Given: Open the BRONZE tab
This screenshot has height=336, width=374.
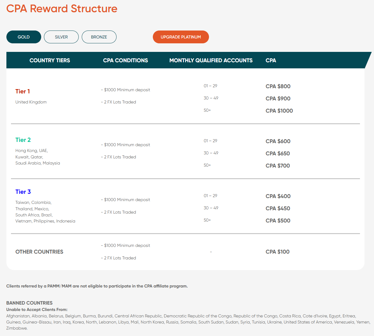Looking at the screenshot, I should pyautogui.click(x=99, y=37).
